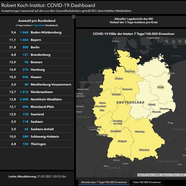Select the Schleswig-Holstein row
This screenshot has width=186, height=186.
coord(37,136)
